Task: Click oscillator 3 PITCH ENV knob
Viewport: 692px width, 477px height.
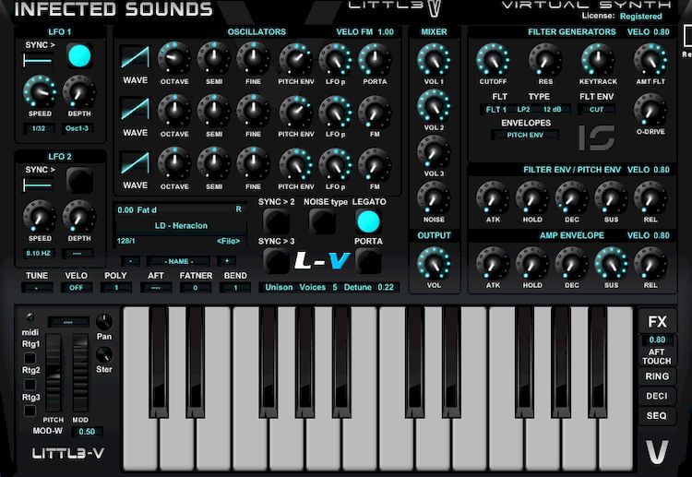Action: (295, 164)
